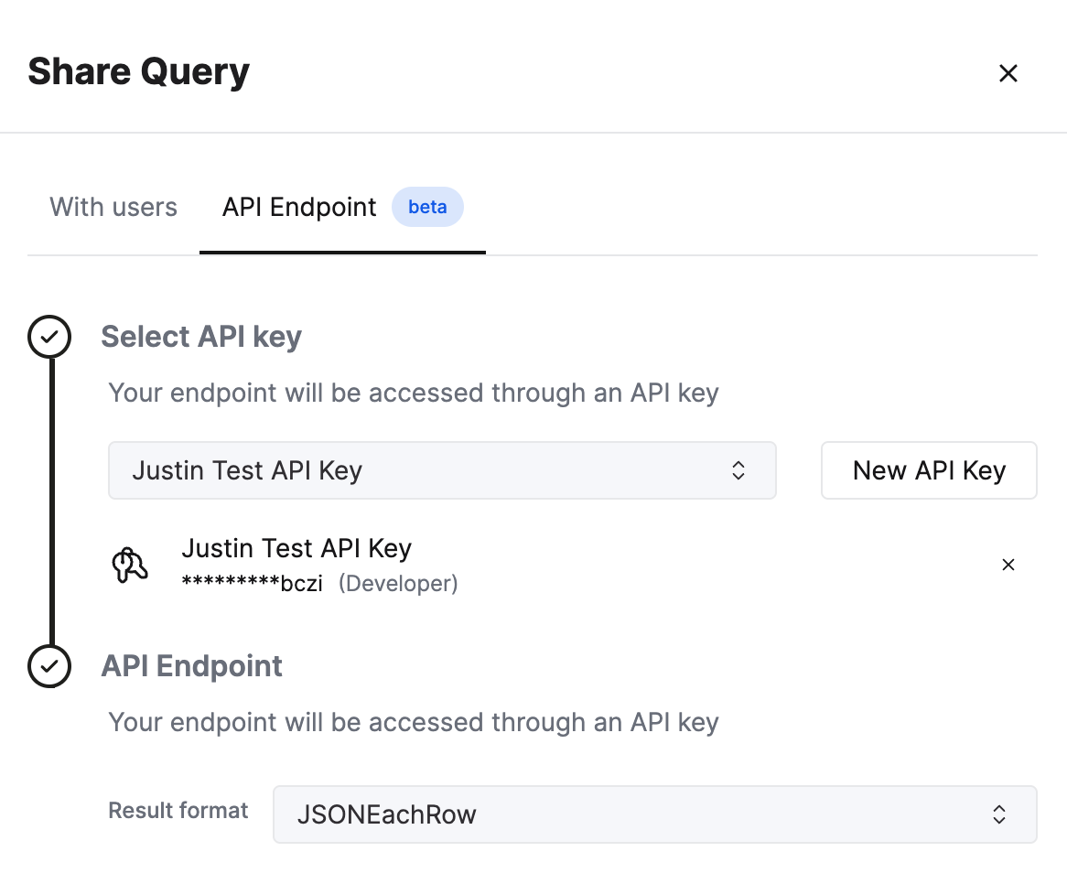1067x873 pixels.
Task: Click the checkmark icon on the Select API key step
Action: (48, 337)
